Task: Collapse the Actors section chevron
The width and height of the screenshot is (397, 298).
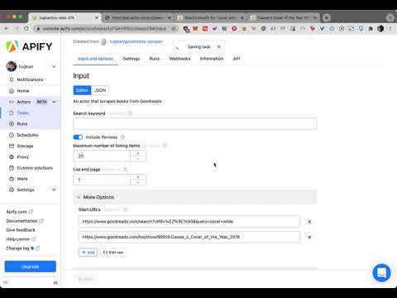Action: (54, 102)
